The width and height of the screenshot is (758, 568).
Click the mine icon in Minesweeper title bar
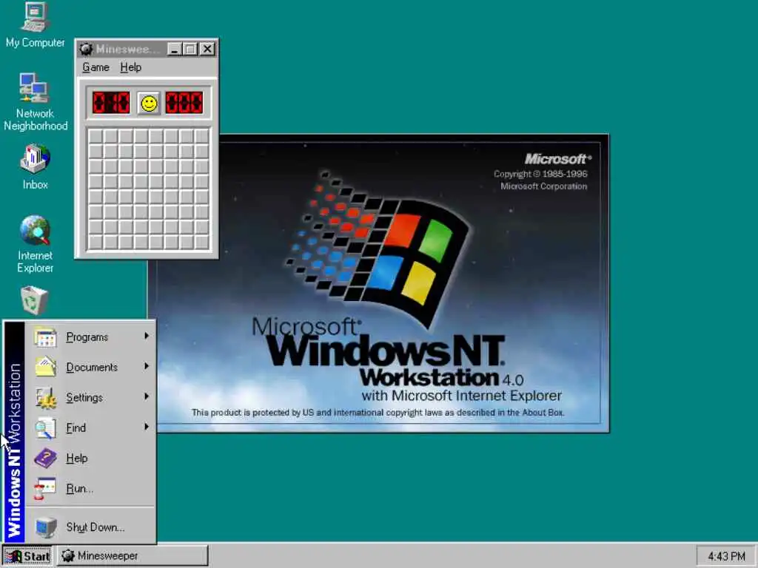[x=86, y=49]
